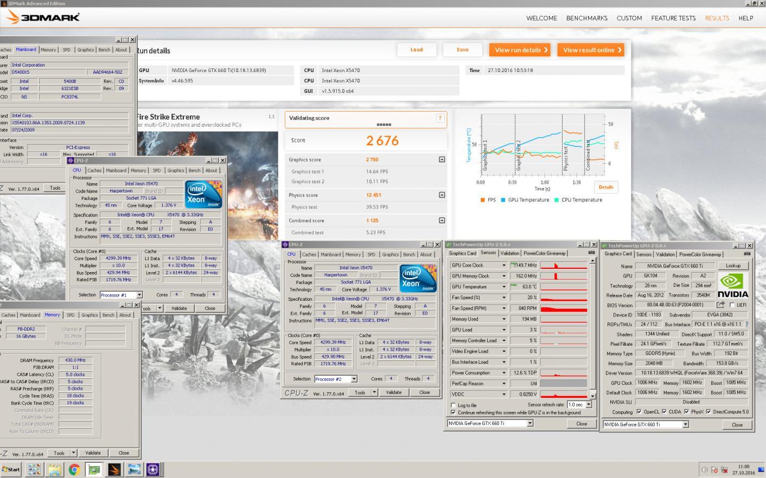The height and width of the screenshot is (478, 766).
Task: Click the window switcher icon on taskbar
Action: (x=34, y=469)
